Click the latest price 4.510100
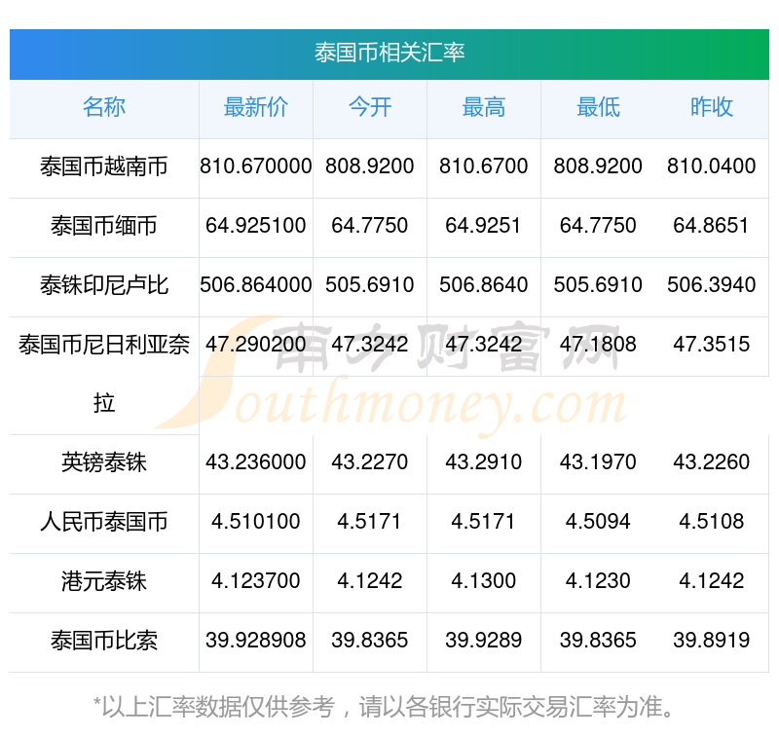The image size is (779, 737). [x=256, y=522]
